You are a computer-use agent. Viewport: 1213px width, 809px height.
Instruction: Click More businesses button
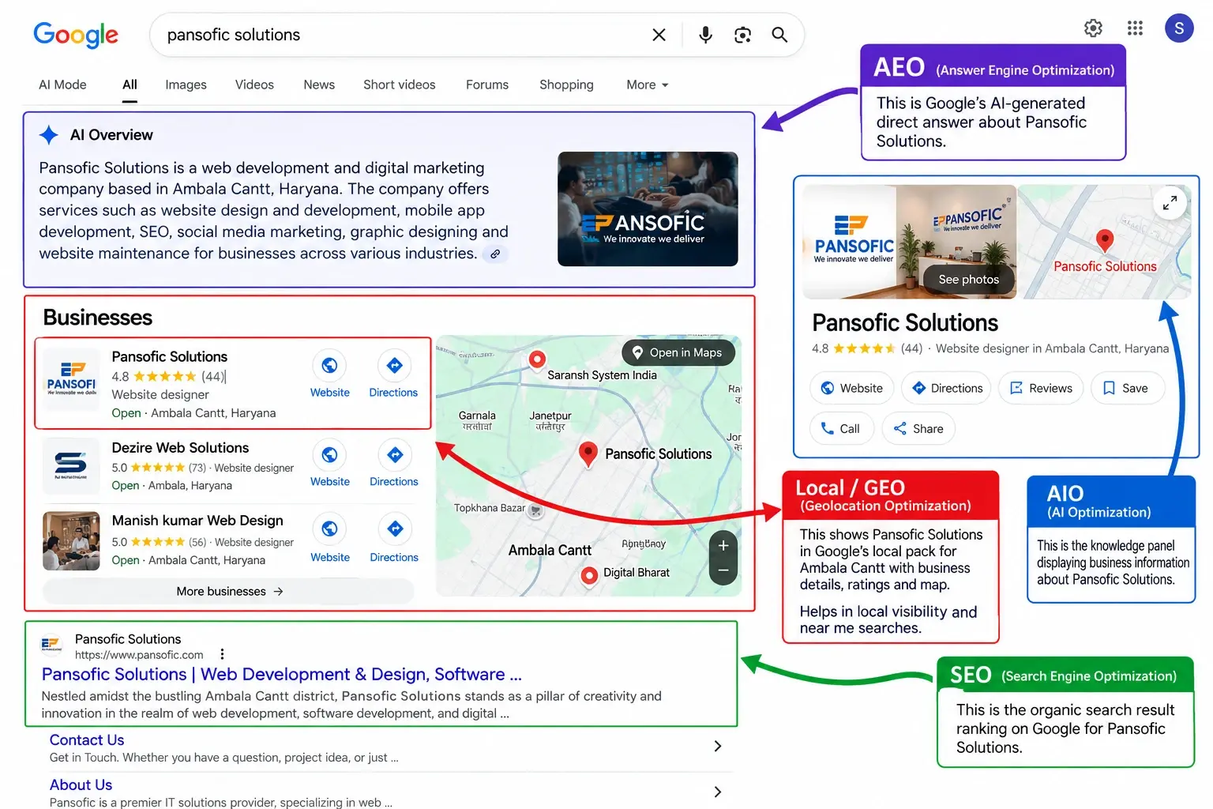pyautogui.click(x=228, y=591)
